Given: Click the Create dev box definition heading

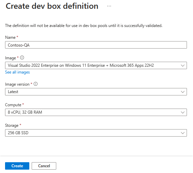Looking at the screenshot, I should [52, 6].
